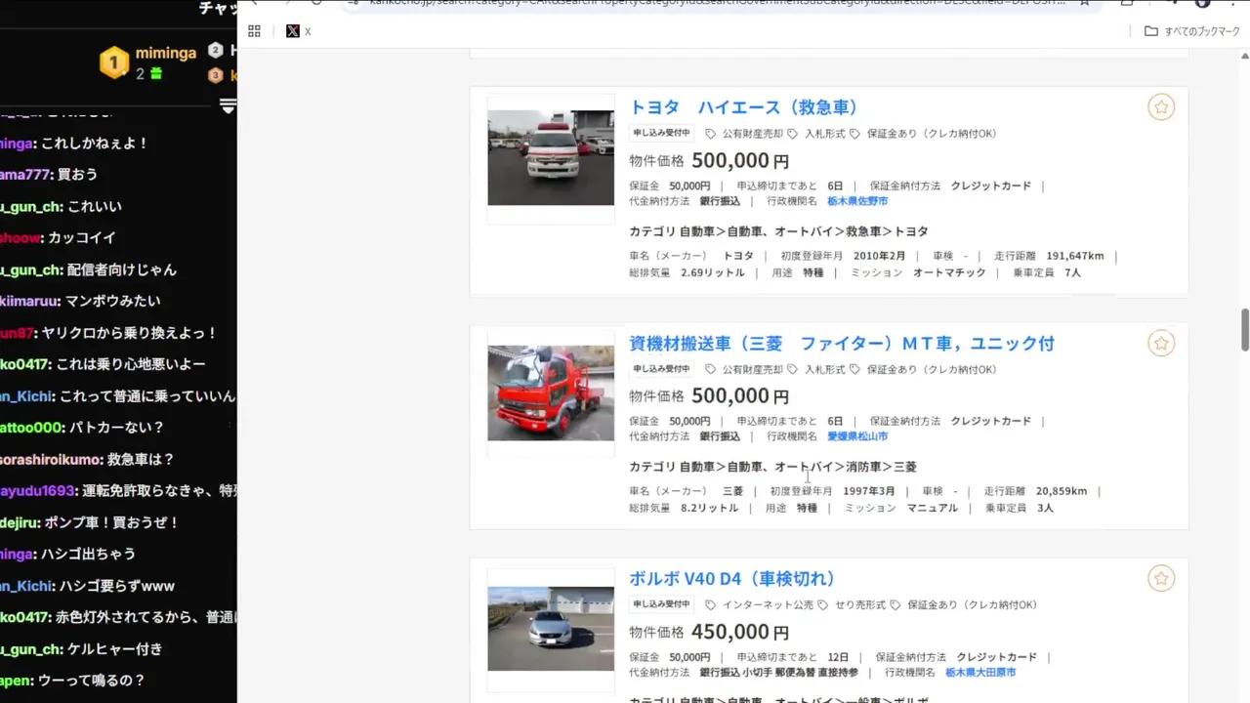The height and width of the screenshot is (703, 1250).
Task: Click category text 救急車＞トヨタ
Action: [887, 232]
